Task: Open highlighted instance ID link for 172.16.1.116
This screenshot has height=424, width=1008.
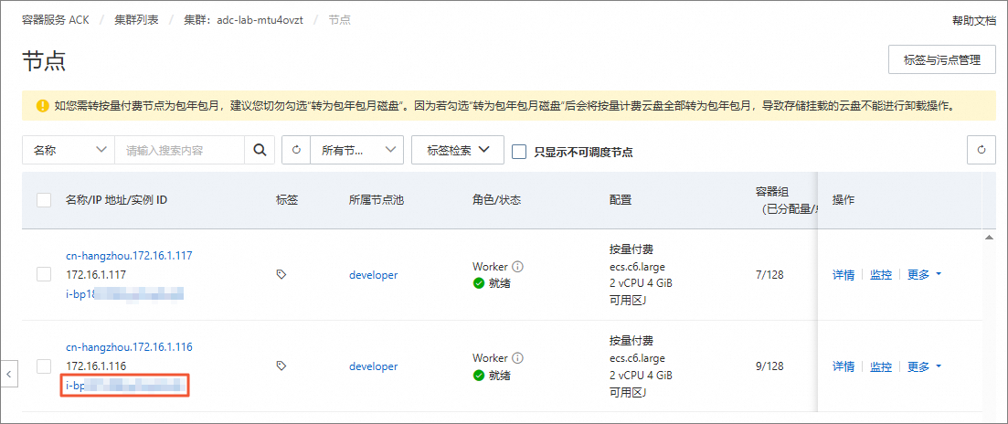Action: tap(124, 386)
